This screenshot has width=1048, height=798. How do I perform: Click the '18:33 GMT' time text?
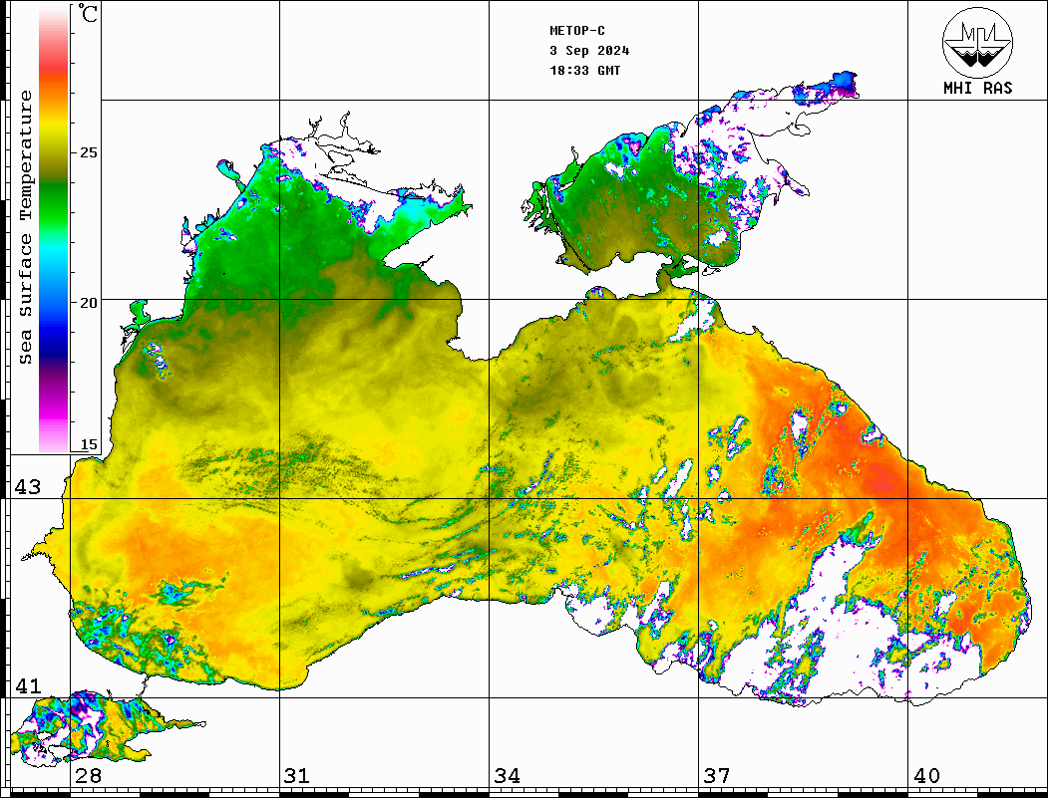coord(585,70)
